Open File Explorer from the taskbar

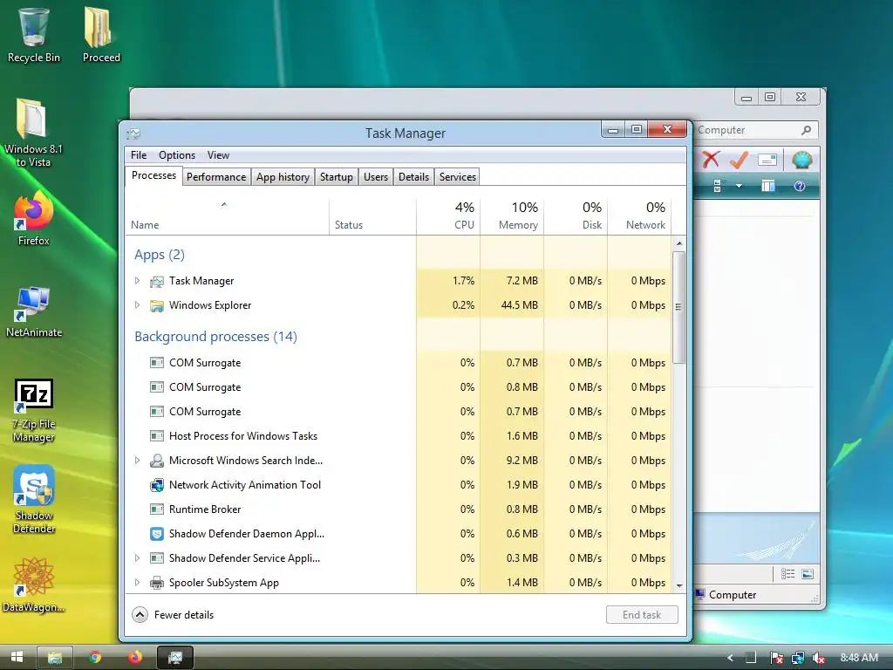pos(55,658)
